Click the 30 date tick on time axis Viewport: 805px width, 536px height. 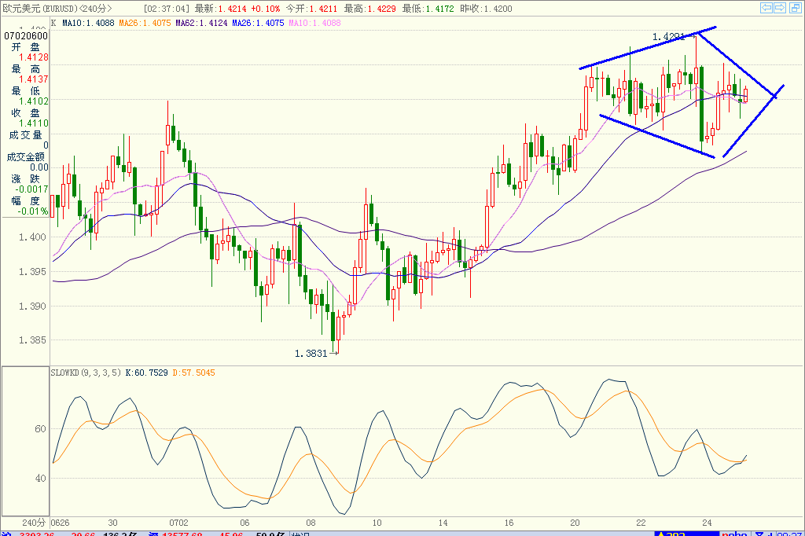click(112, 523)
